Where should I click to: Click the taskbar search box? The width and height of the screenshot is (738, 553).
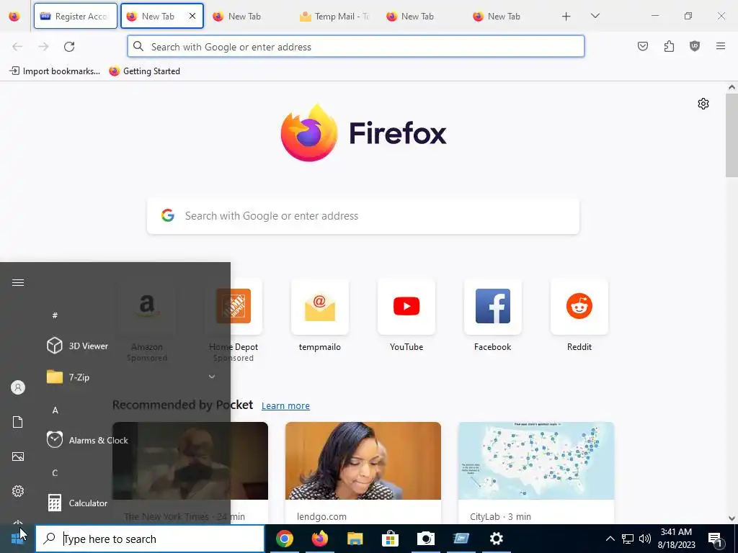(x=150, y=539)
